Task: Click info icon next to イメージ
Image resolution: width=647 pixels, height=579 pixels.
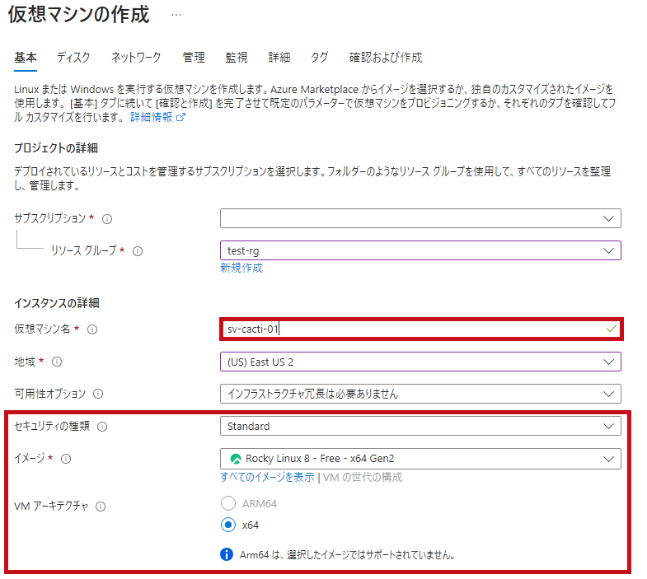Action: point(66,459)
